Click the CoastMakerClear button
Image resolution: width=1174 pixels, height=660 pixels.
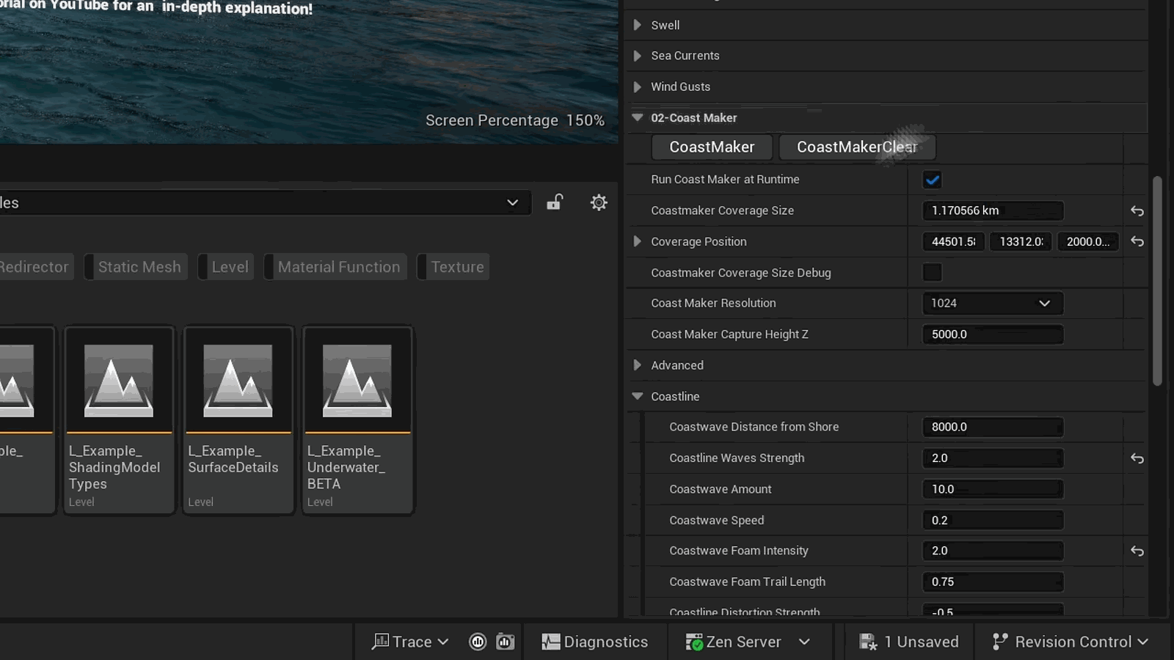[x=857, y=147]
